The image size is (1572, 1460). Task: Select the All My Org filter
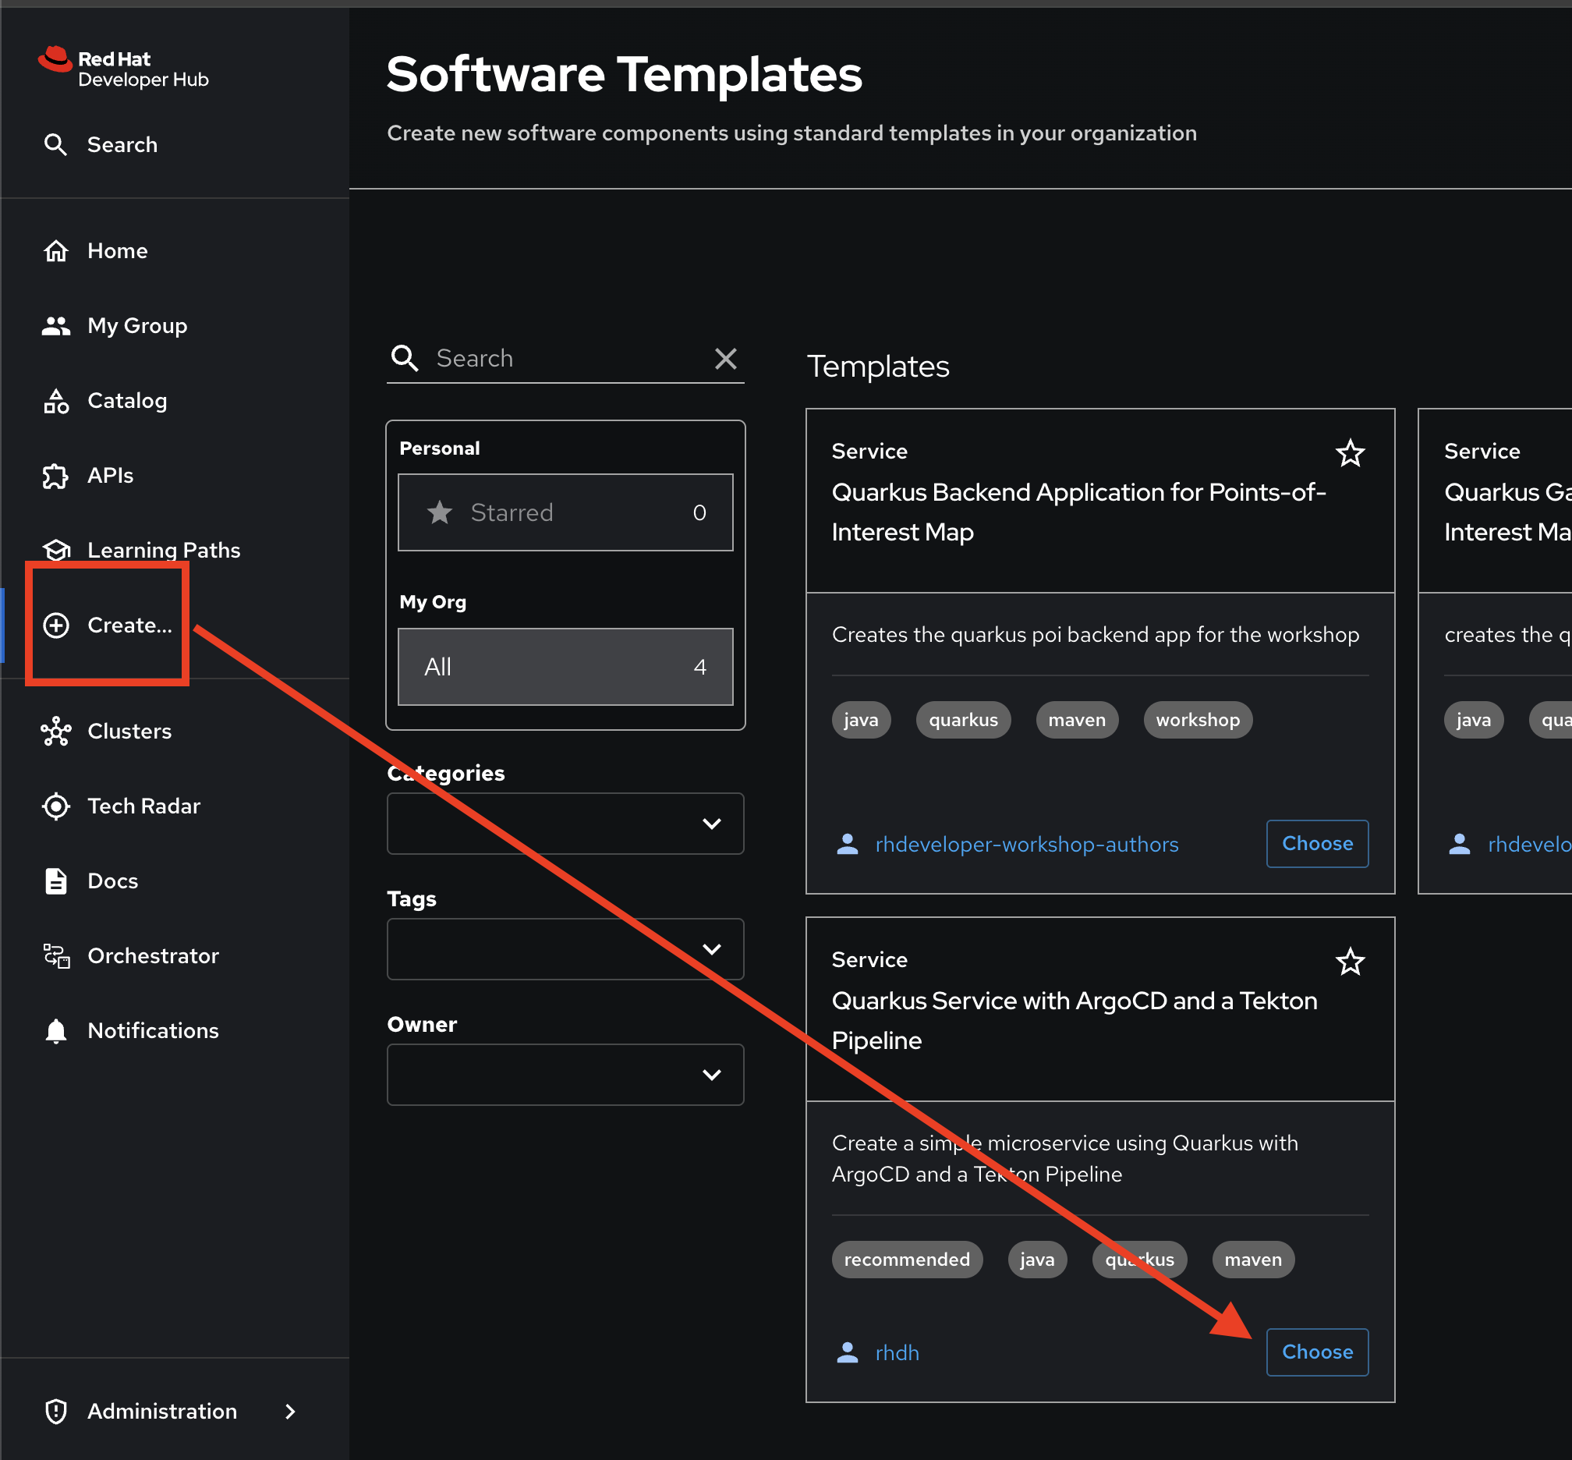click(x=565, y=667)
